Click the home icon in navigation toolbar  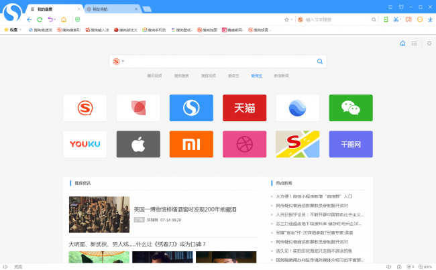64,19
